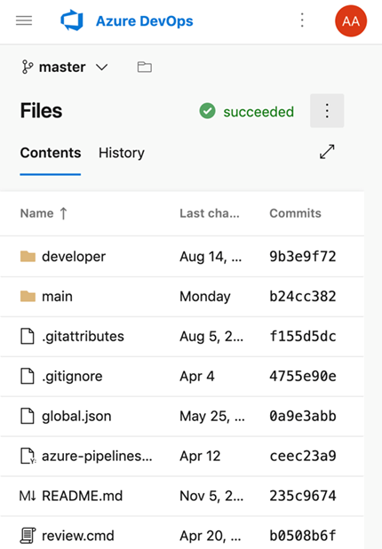Image resolution: width=382 pixels, height=549 pixels.
Task: Click the Aug 5 date cell
Action: pos(211,337)
